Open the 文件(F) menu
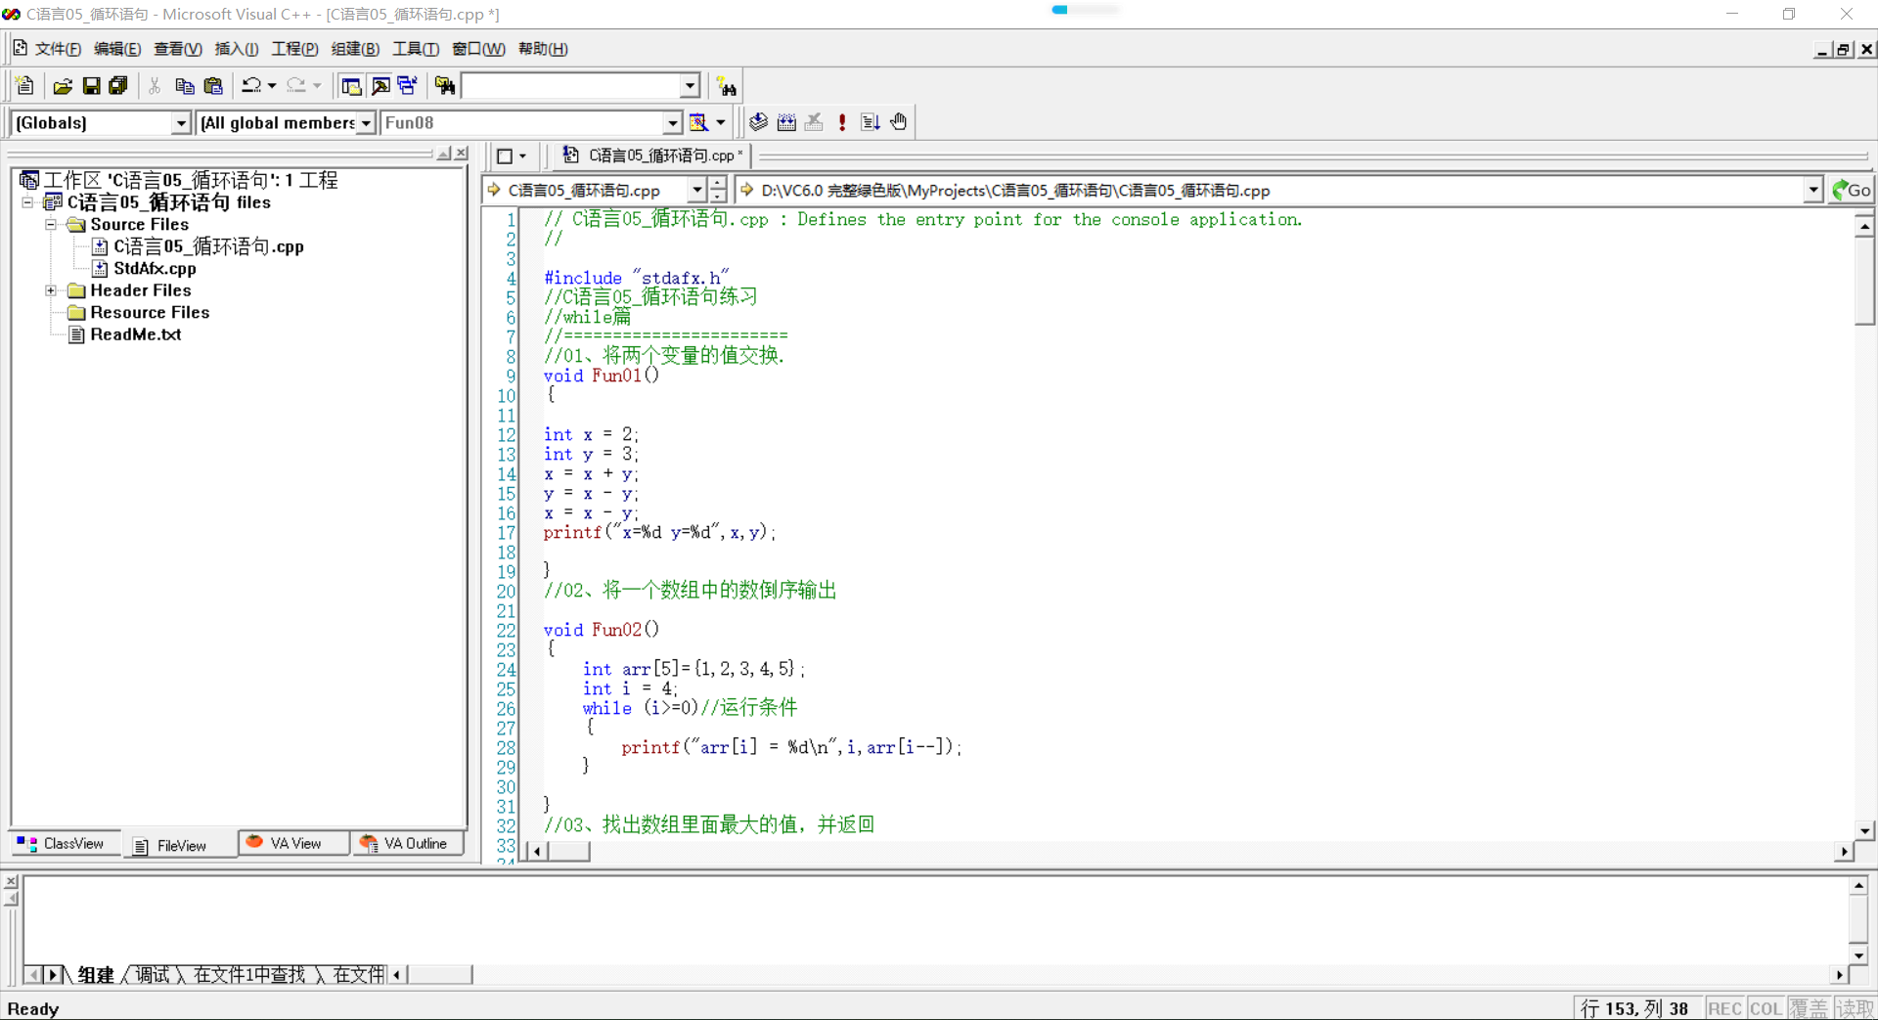Screen dimensions: 1878x1020 (x=58, y=49)
